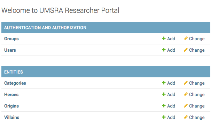Click the green plus icon for Users
Viewport: 218px width, 128px height.
click(164, 50)
